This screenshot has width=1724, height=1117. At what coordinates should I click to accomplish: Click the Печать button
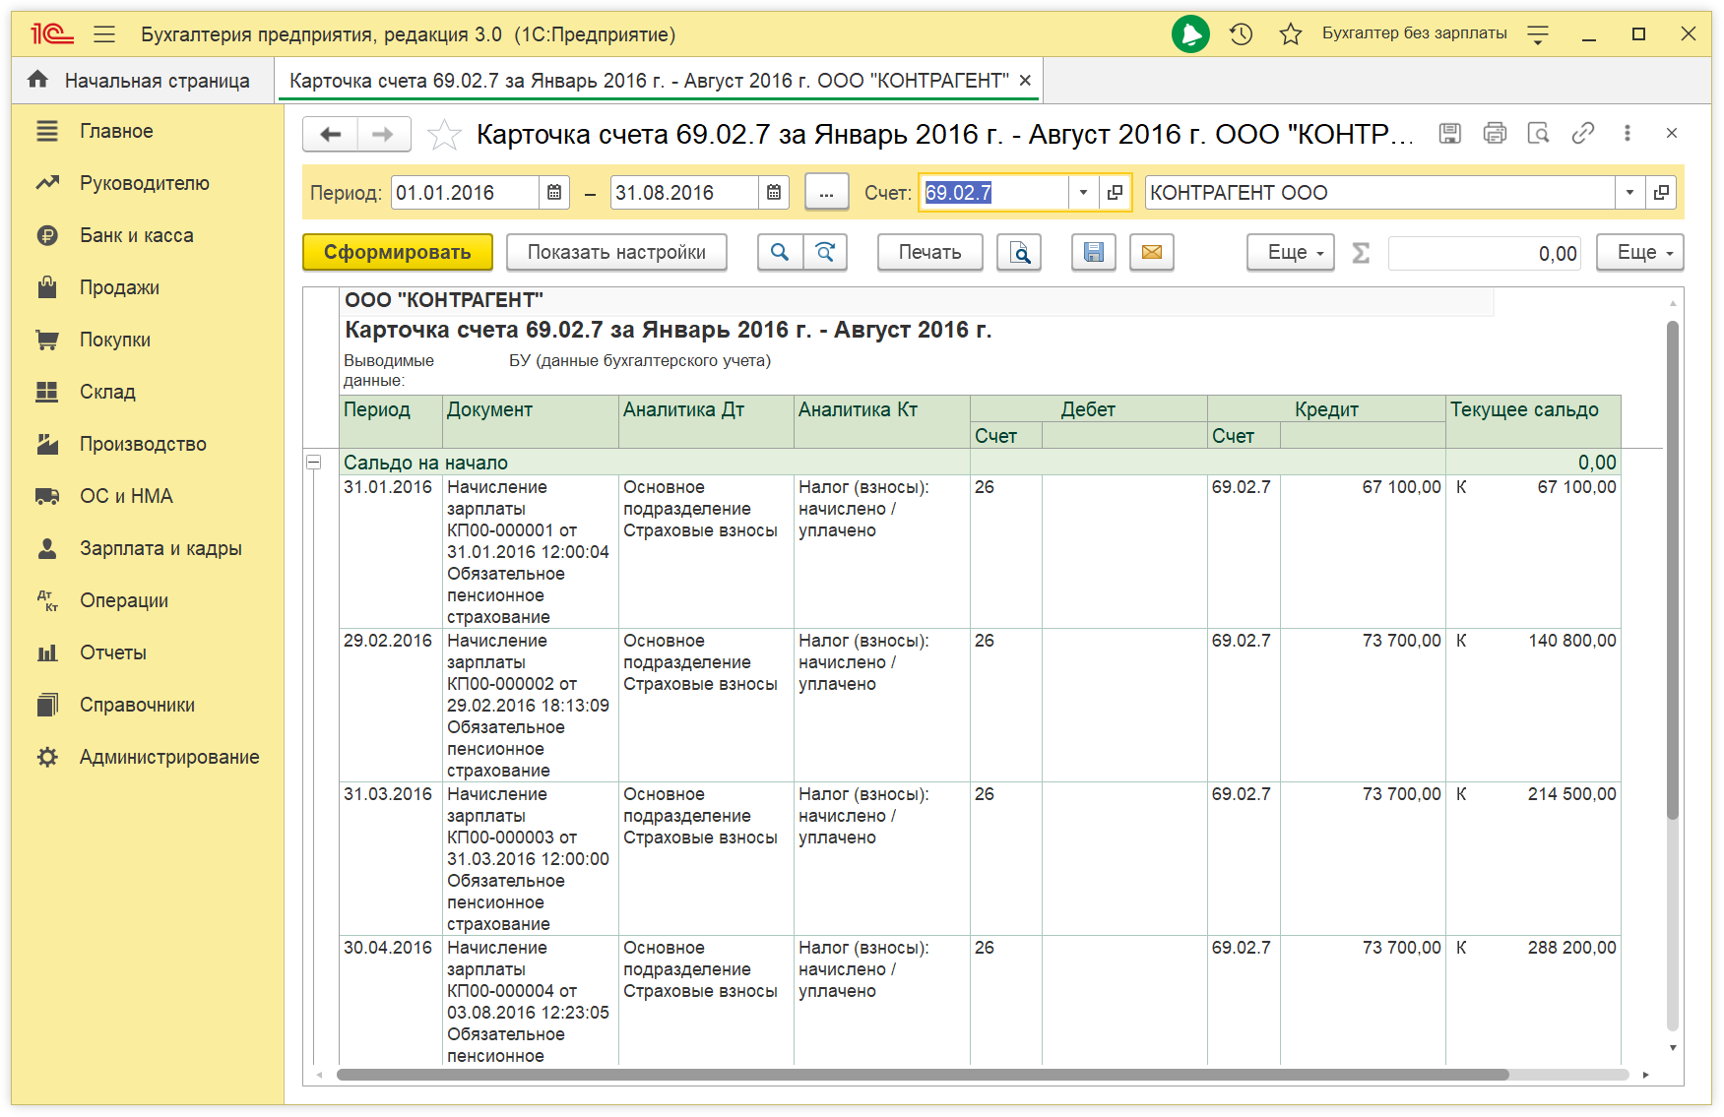pos(930,252)
